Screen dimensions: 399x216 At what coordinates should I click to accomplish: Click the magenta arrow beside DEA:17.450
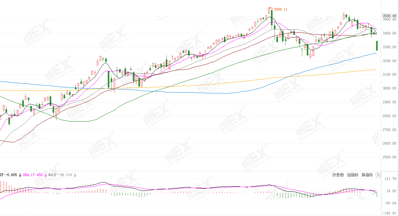pyautogui.click(x=45, y=175)
